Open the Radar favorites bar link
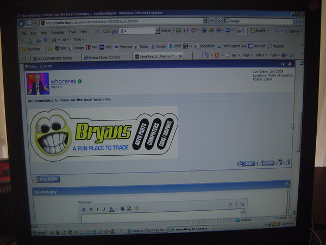 [x=141, y=47]
